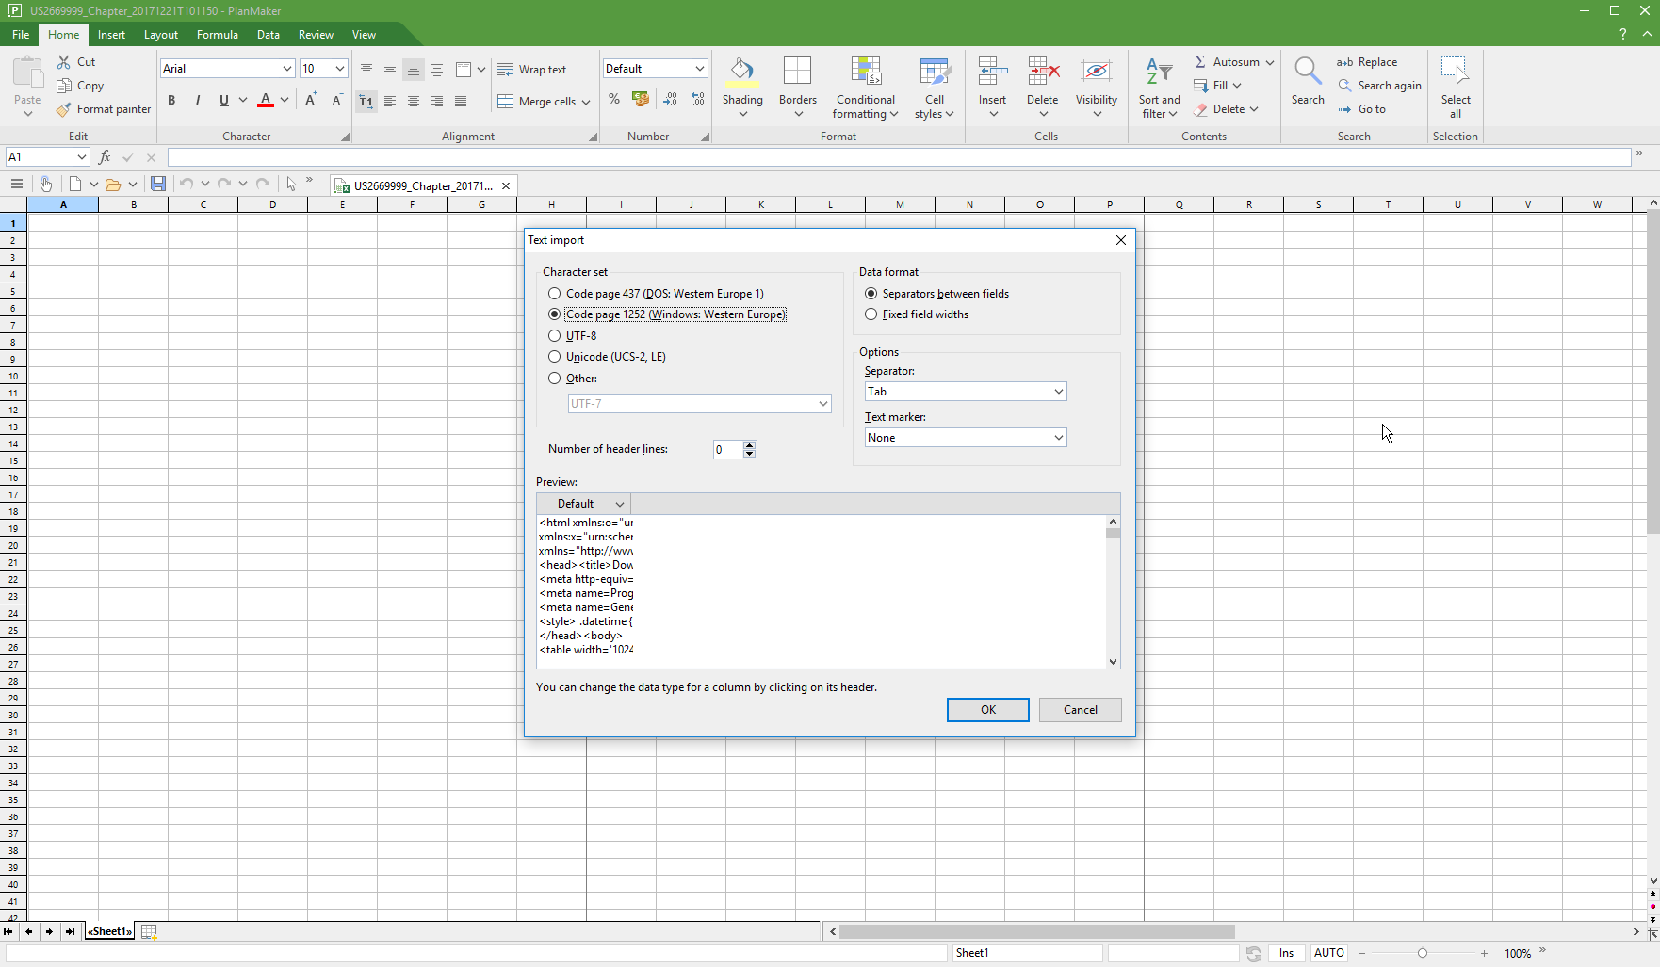Open the Text marker dropdown
The image size is (1660, 967).
tap(965, 438)
